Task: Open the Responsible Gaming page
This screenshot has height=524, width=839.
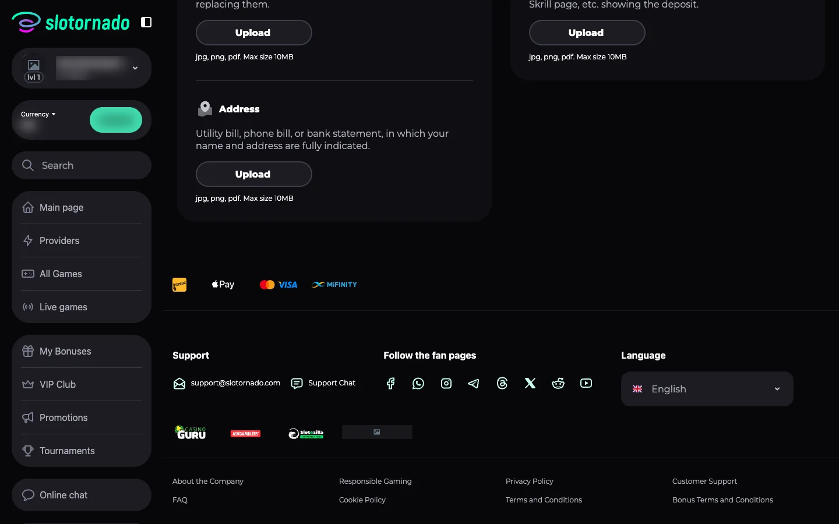Action: point(375,481)
